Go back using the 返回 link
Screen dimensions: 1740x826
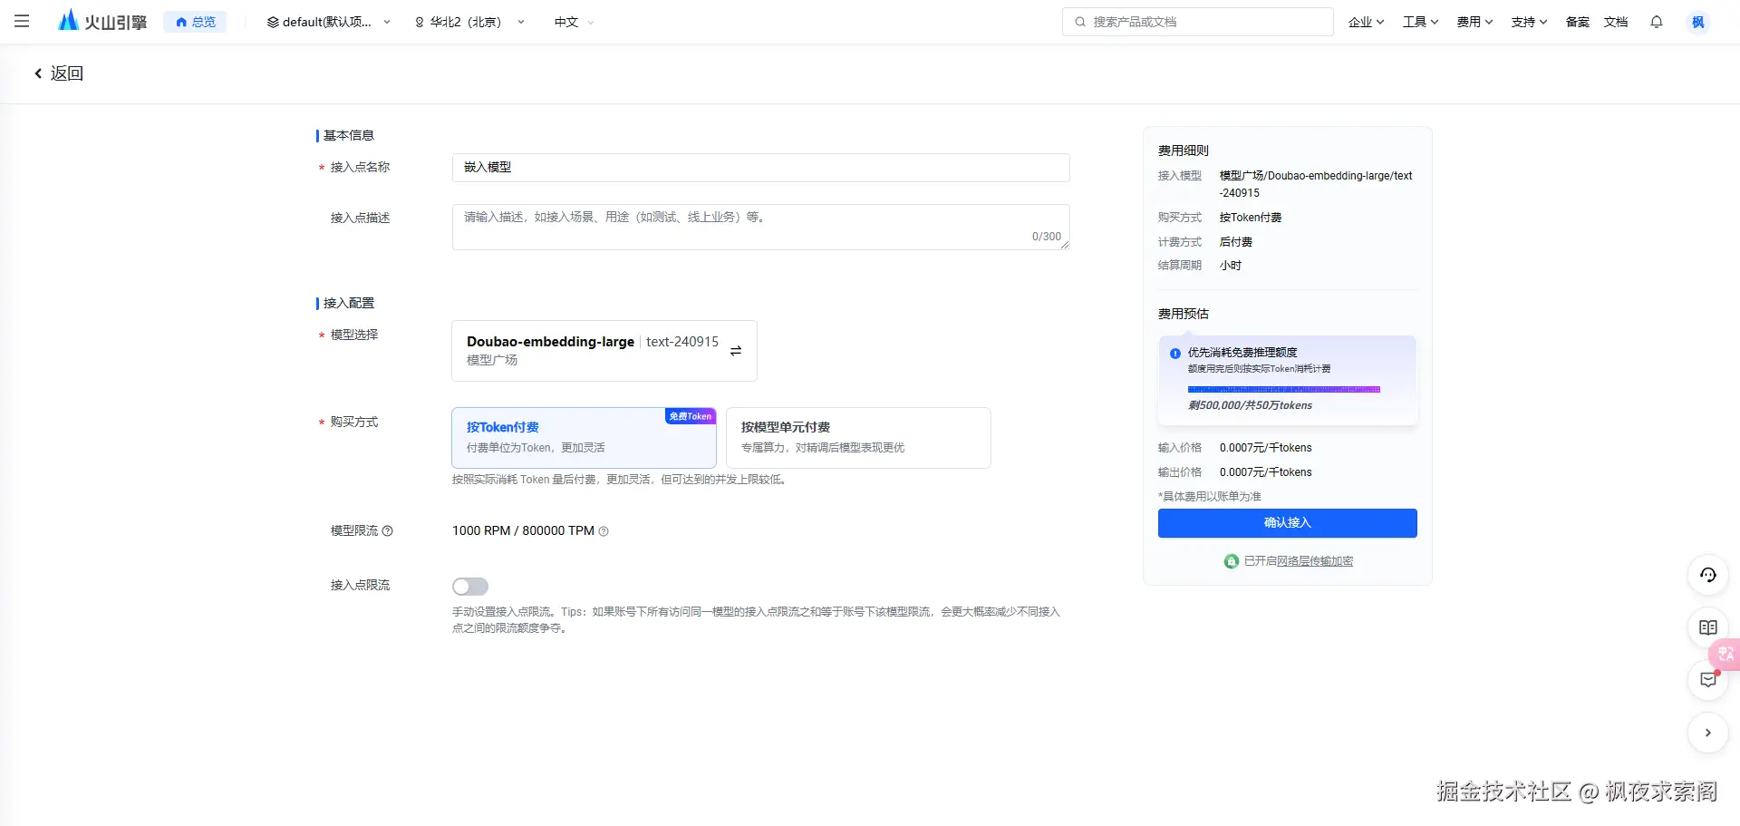[x=58, y=73]
